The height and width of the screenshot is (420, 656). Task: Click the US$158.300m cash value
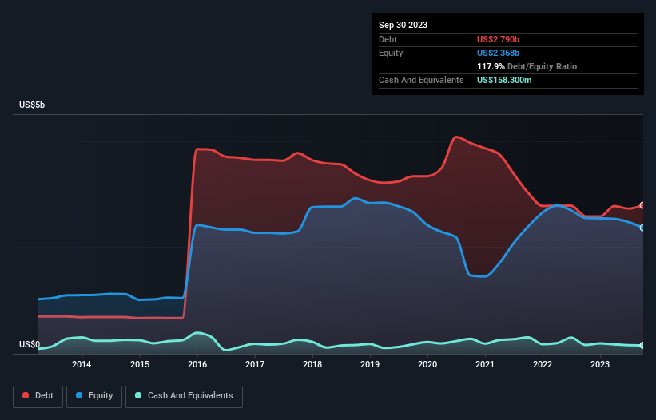tap(504, 80)
